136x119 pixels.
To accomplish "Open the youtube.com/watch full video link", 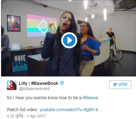I will coord(71,110).
